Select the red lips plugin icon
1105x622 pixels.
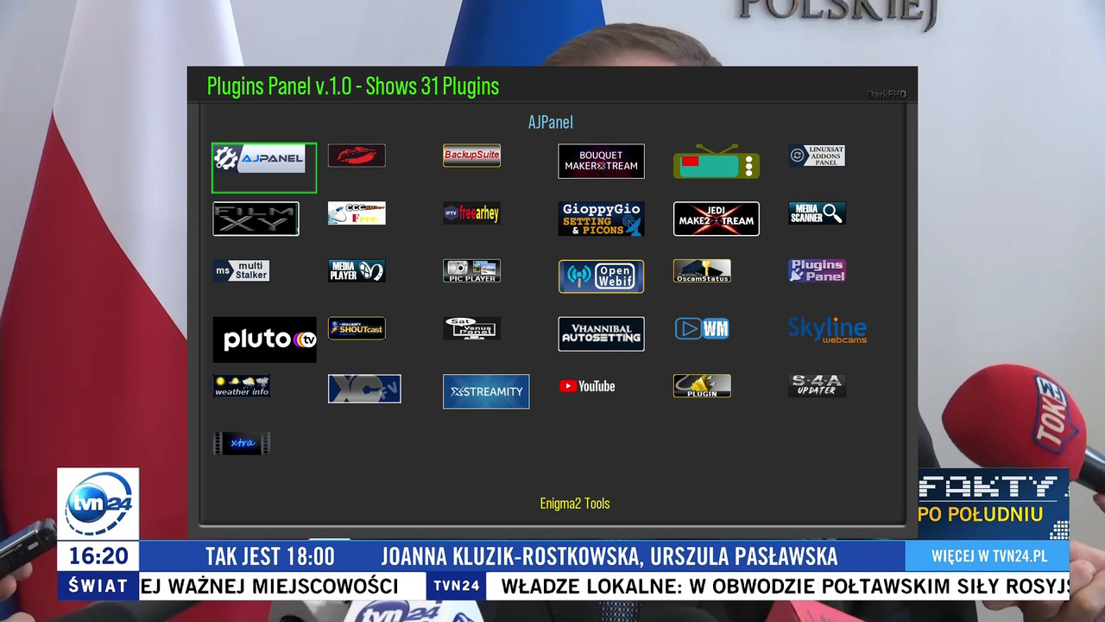(357, 155)
